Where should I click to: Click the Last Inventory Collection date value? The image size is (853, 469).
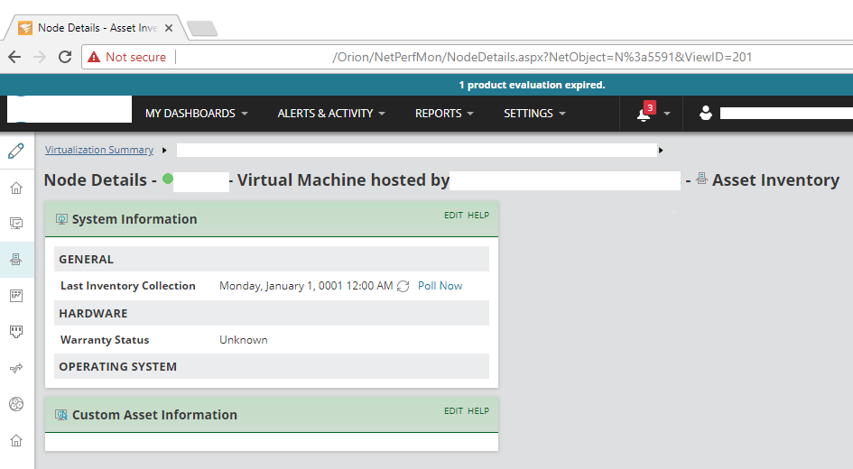pyautogui.click(x=306, y=286)
